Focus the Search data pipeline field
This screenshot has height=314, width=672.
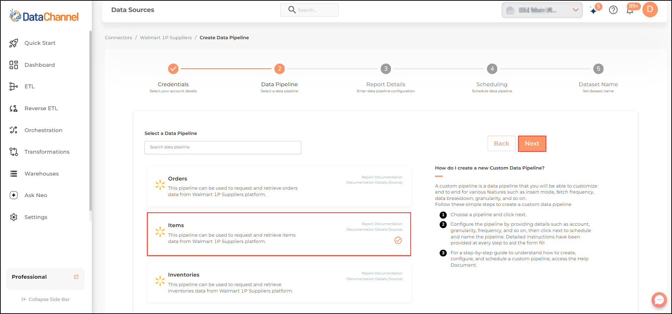coord(223,148)
